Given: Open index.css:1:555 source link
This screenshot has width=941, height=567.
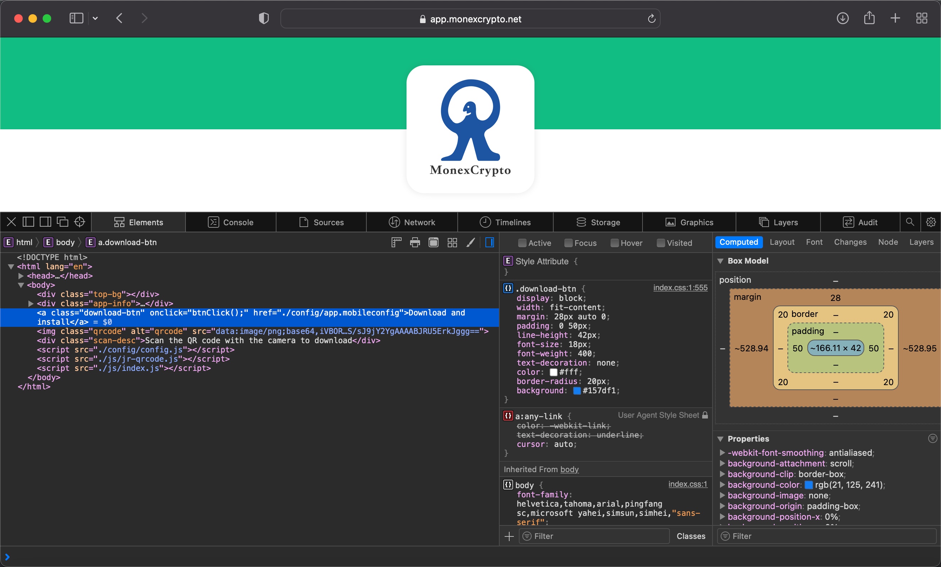Looking at the screenshot, I should pos(680,287).
